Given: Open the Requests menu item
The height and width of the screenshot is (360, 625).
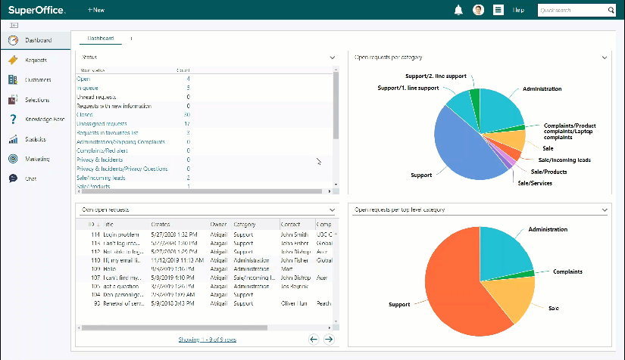Looking at the screenshot, I should [36, 60].
